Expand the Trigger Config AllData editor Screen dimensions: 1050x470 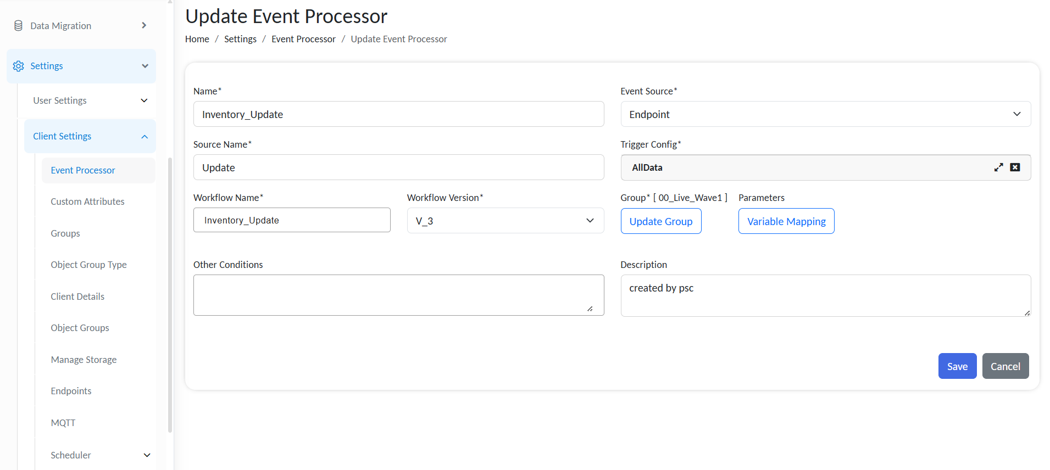click(998, 167)
